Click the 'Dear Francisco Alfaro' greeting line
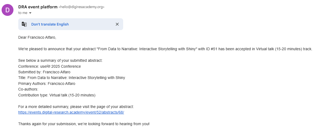Image resolution: width=317 pixels, height=130 pixels. [x=37, y=37]
